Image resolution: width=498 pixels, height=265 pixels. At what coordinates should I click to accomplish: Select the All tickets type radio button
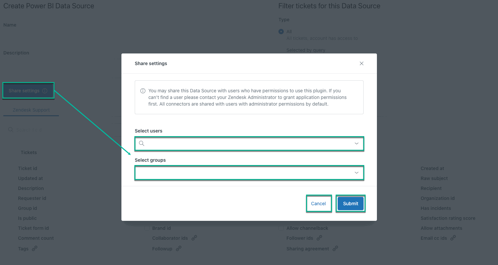click(x=281, y=31)
